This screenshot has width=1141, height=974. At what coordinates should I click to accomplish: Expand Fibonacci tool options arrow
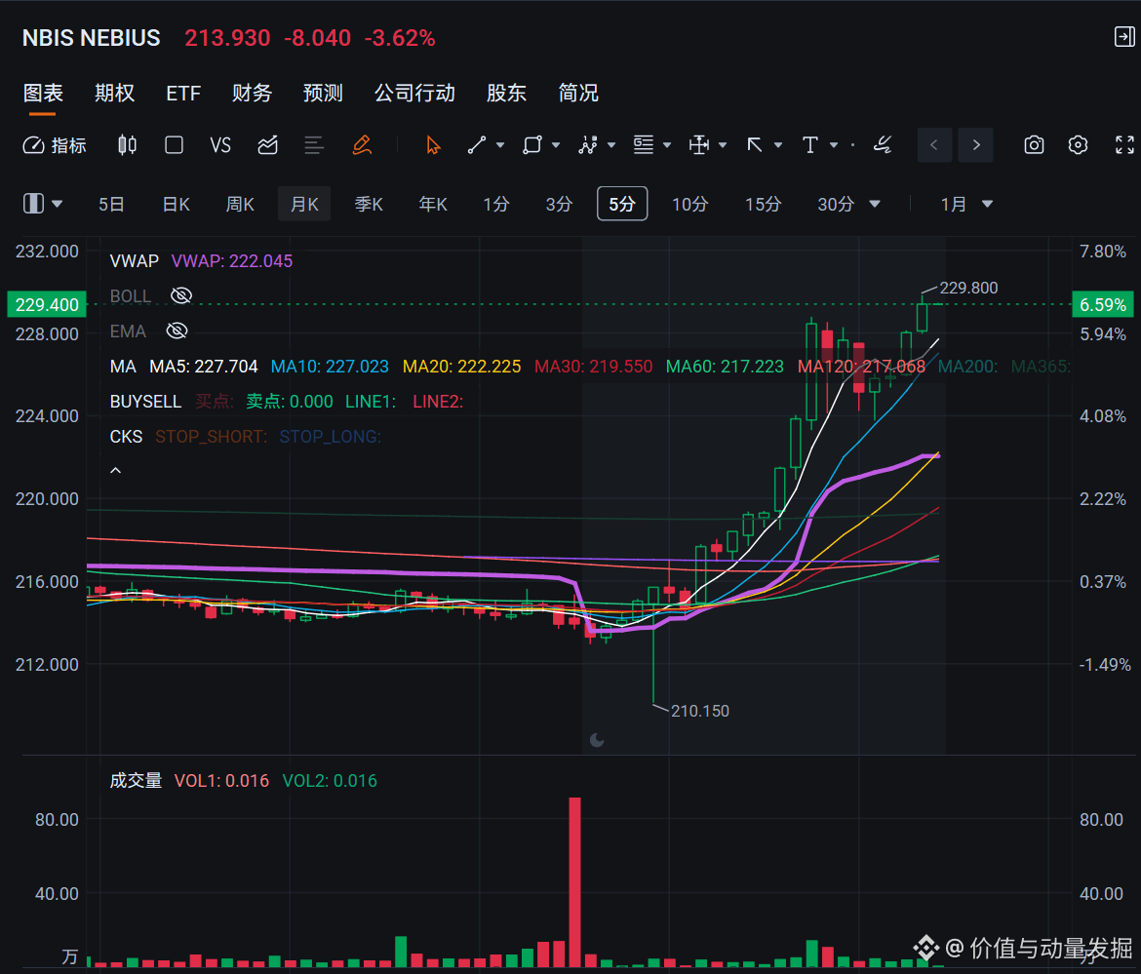click(667, 145)
